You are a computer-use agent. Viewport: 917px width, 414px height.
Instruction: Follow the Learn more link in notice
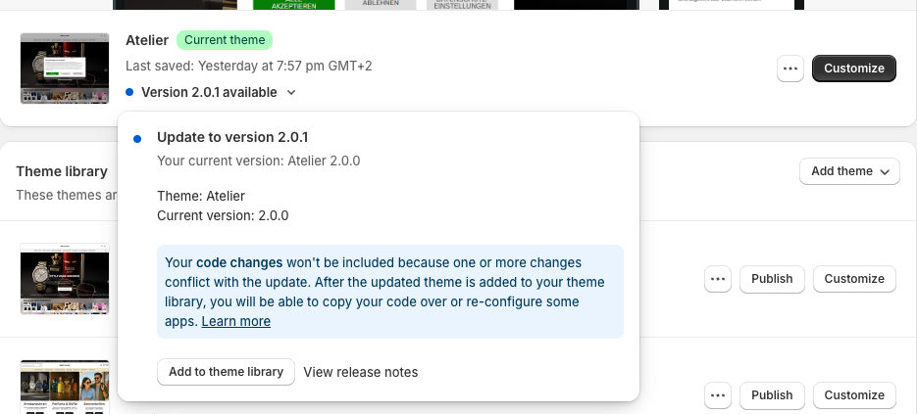[x=236, y=321]
